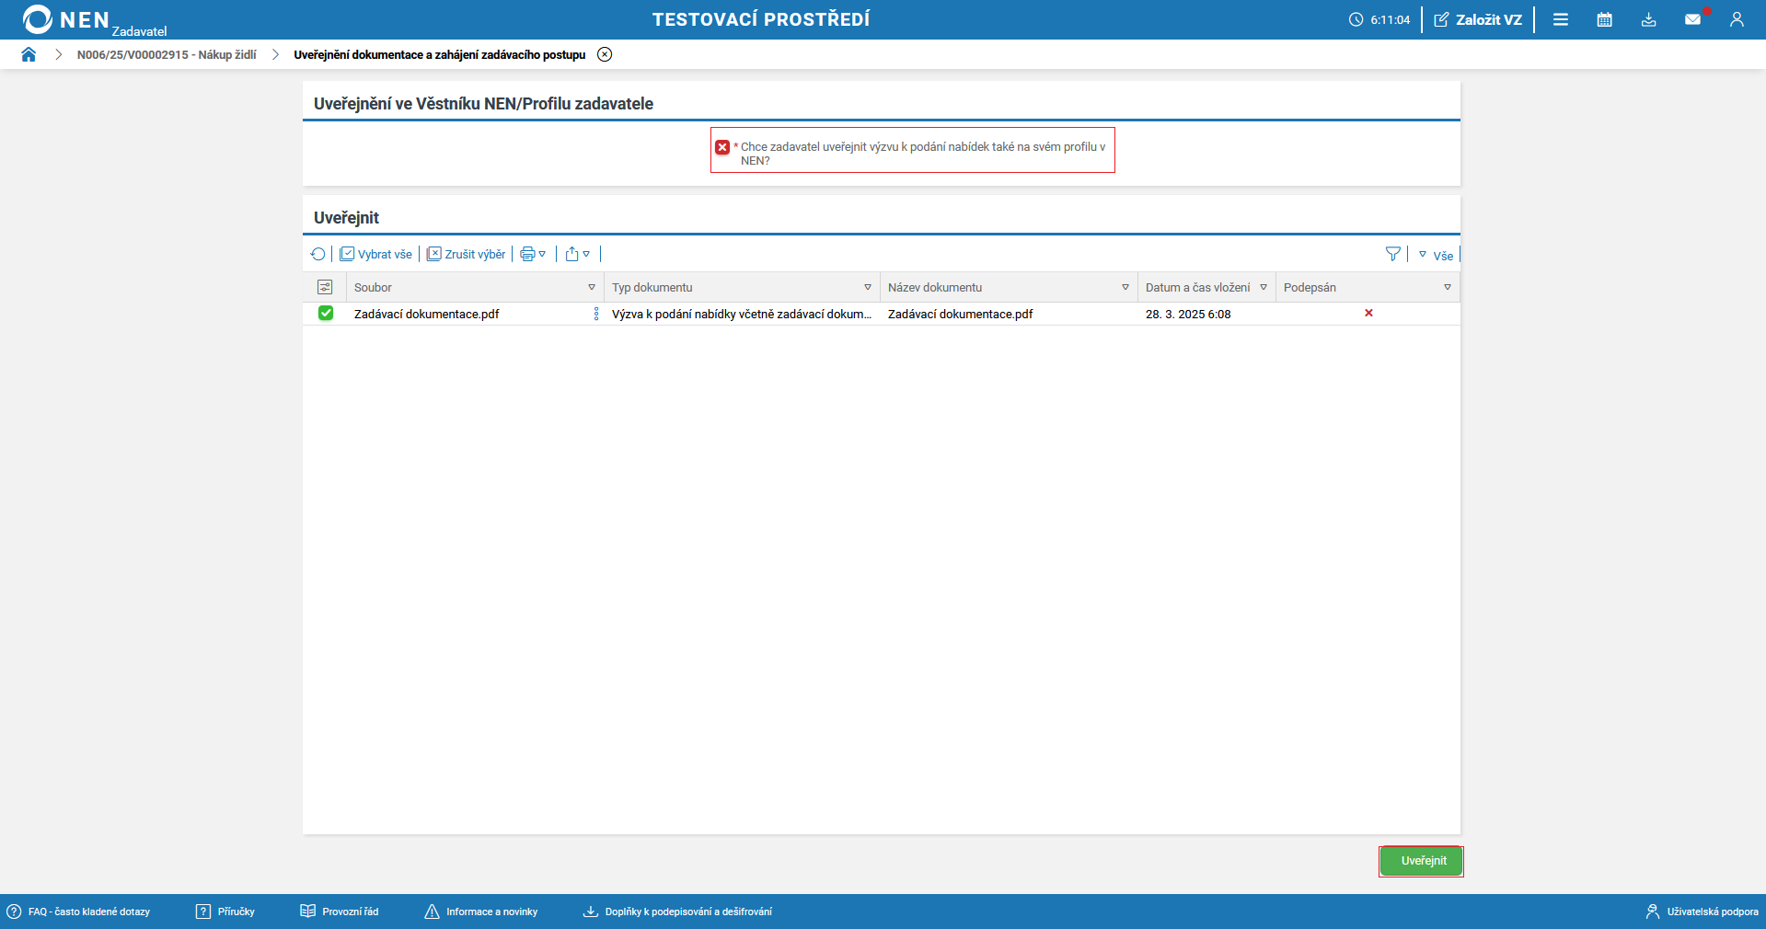Click Zrušit výběr to deselect
The height and width of the screenshot is (929, 1766).
coord(467,255)
